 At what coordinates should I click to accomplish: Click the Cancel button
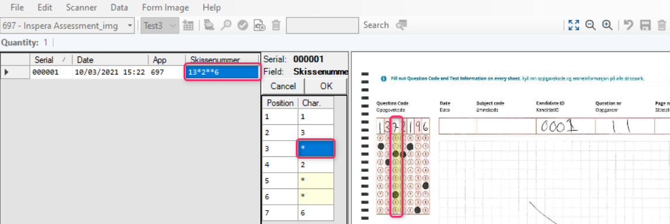pos(284,86)
